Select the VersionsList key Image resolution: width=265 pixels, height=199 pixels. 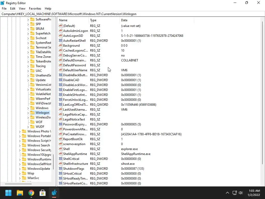[x=43, y=85]
